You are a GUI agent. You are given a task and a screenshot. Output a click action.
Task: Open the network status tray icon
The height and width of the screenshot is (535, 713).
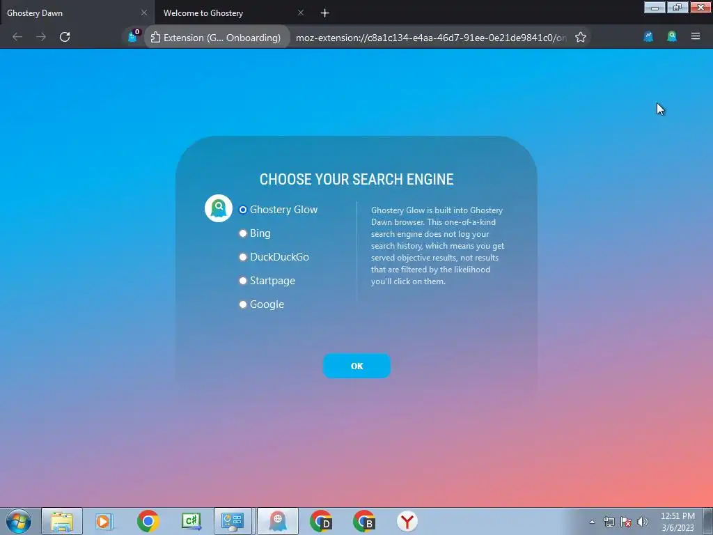coord(609,522)
